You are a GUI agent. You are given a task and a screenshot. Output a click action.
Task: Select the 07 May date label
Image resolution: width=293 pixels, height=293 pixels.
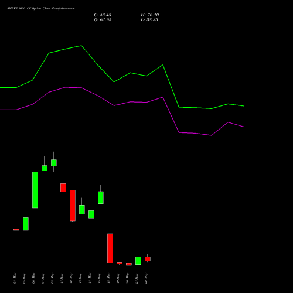43,278
